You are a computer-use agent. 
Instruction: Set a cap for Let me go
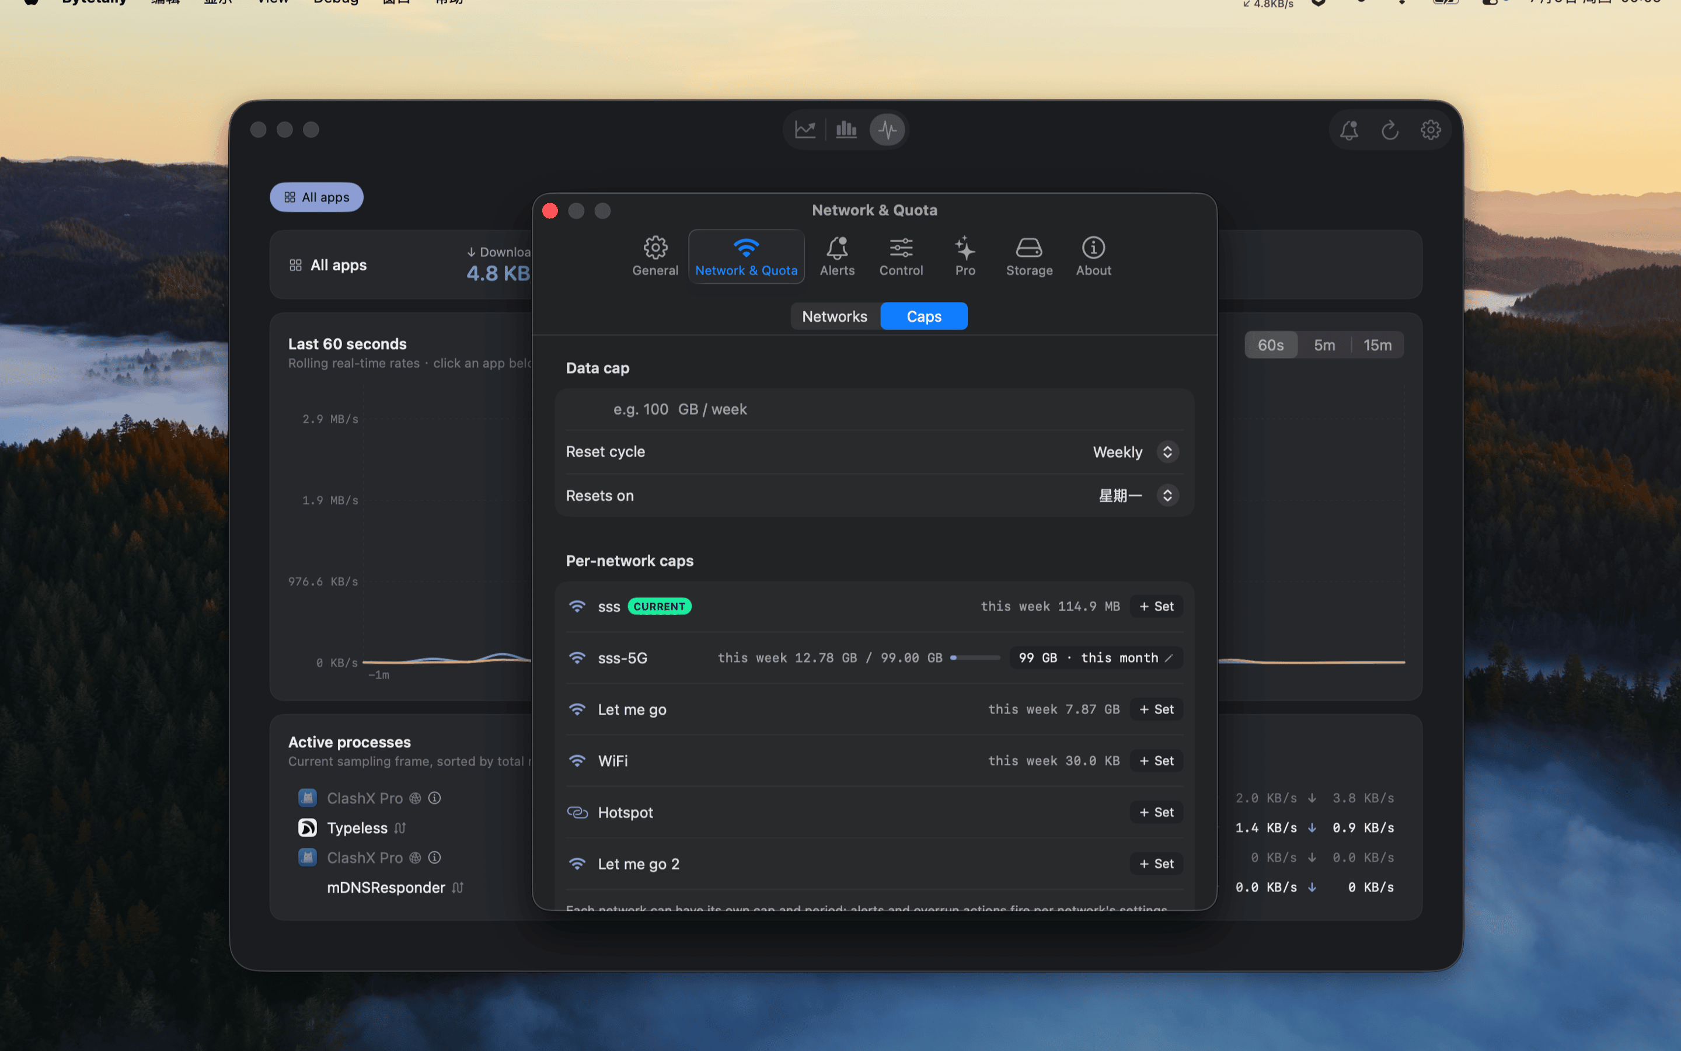[1156, 709]
